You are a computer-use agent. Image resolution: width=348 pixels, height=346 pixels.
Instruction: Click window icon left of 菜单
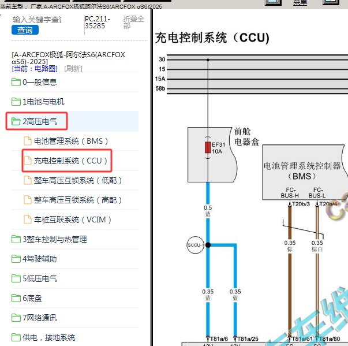pos(273,2)
